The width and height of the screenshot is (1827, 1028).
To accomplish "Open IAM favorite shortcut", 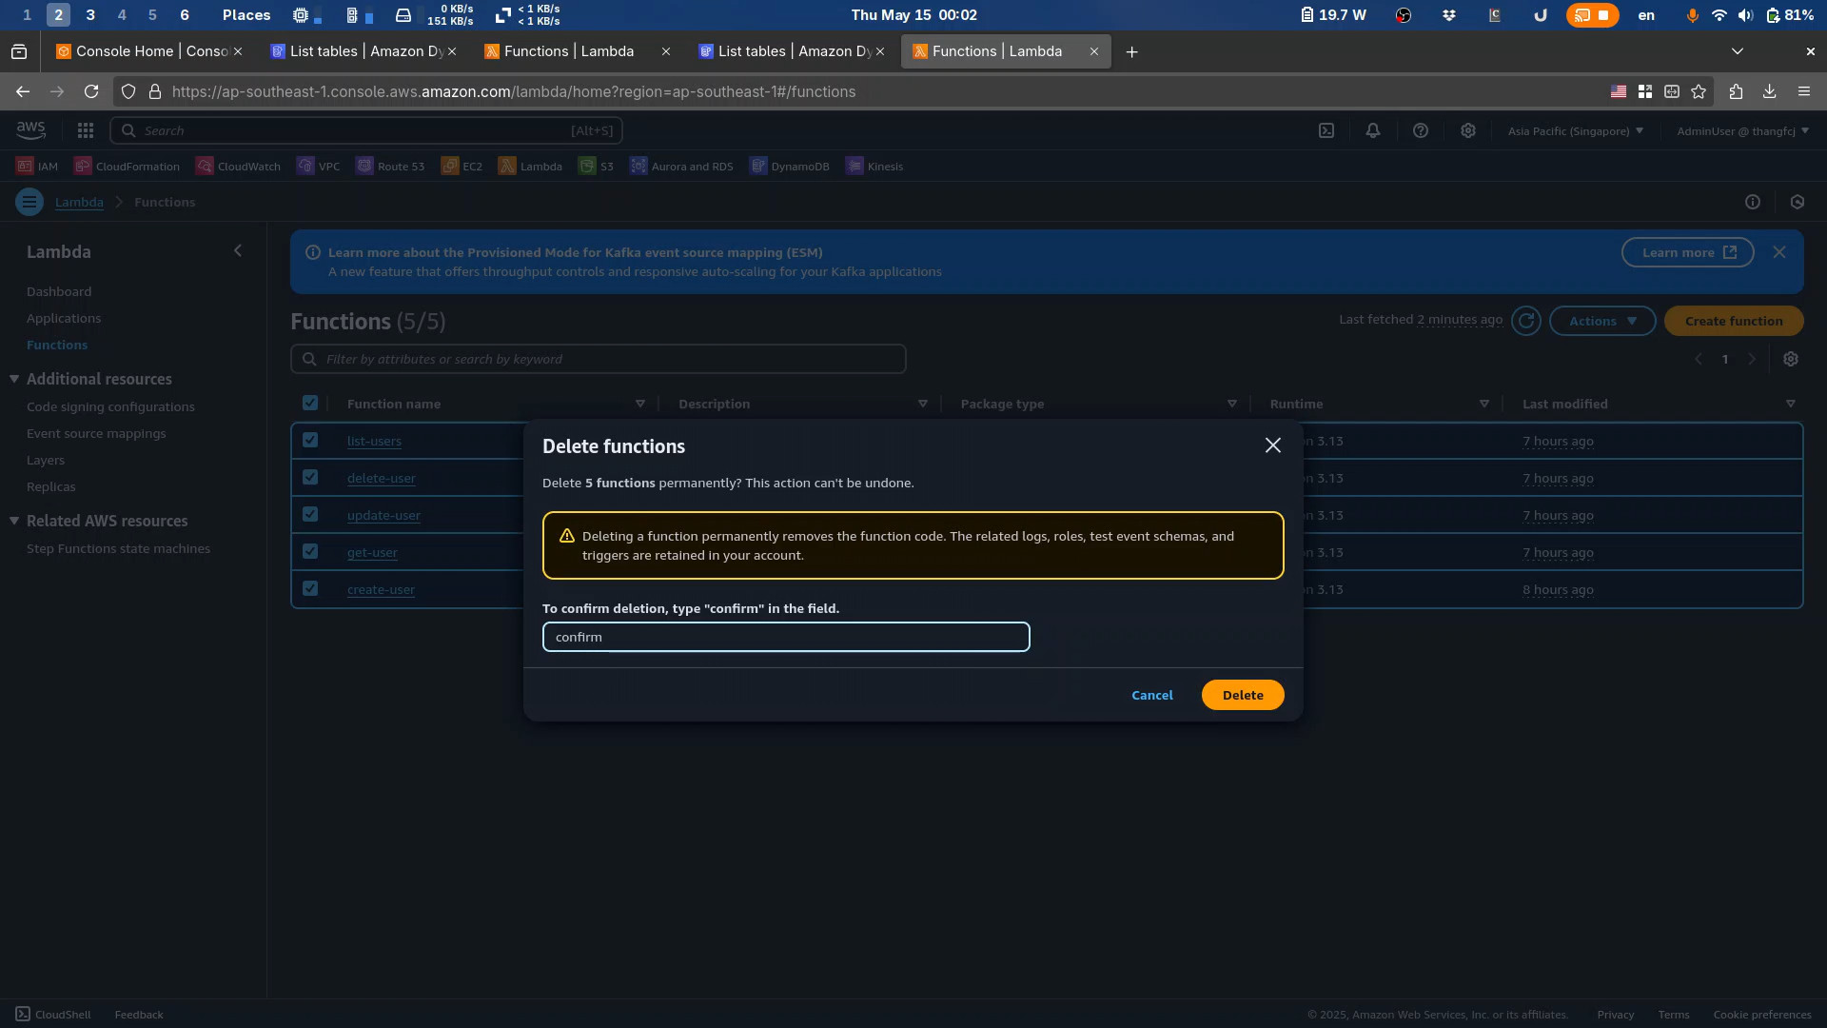I will tap(37, 166).
